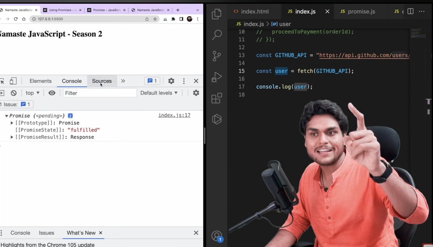Viewport: 433px width, 247px height.
Task: Open index.js:17 source link
Action: [x=174, y=115]
